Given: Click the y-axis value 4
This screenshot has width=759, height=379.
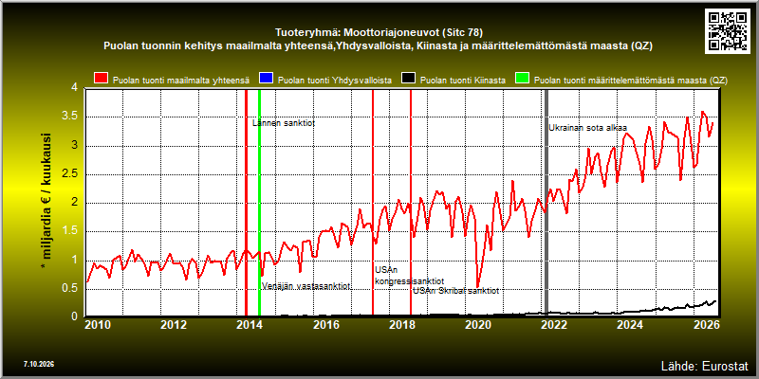Looking at the screenshot, I should point(75,88).
